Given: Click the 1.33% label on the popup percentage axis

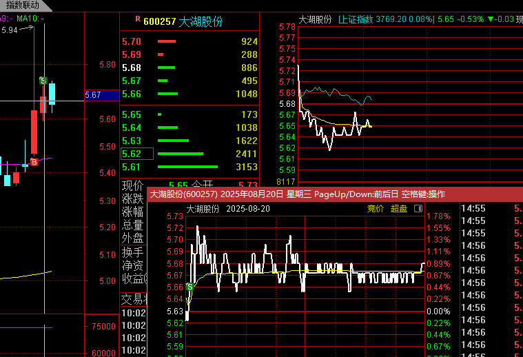Looking at the screenshot, I should (x=438, y=240).
